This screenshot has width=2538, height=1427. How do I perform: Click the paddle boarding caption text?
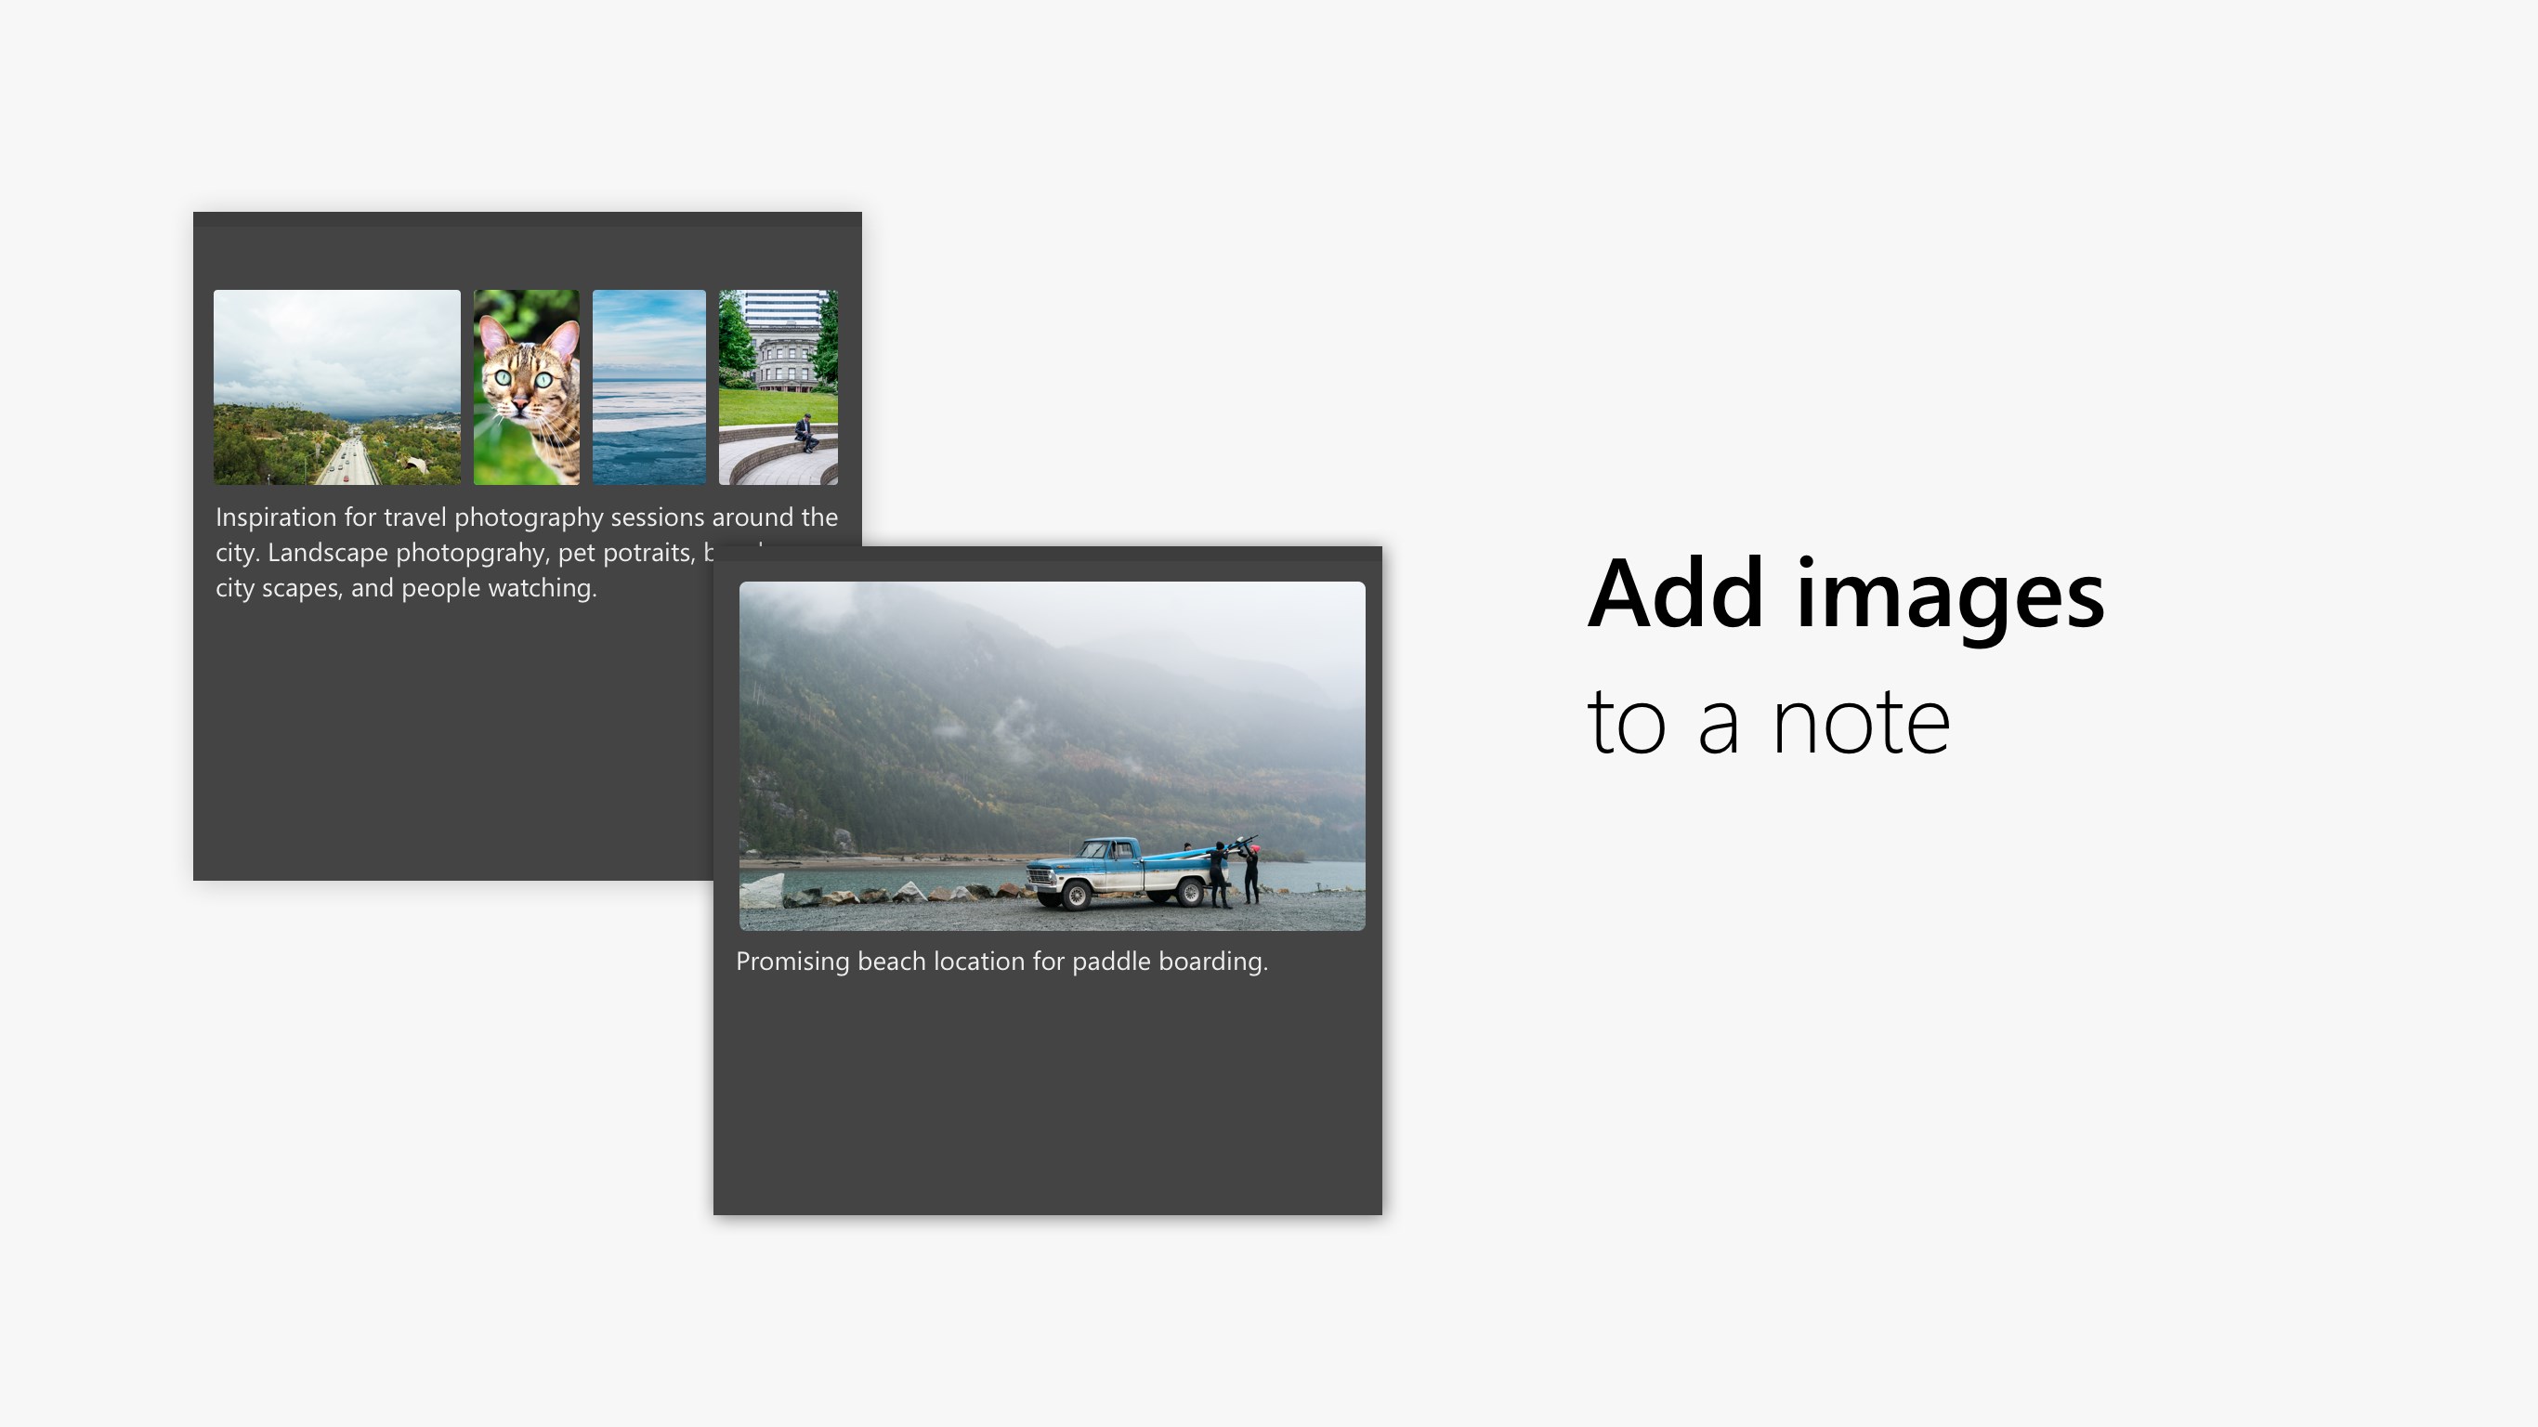pyautogui.click(x=1002, y=961)
